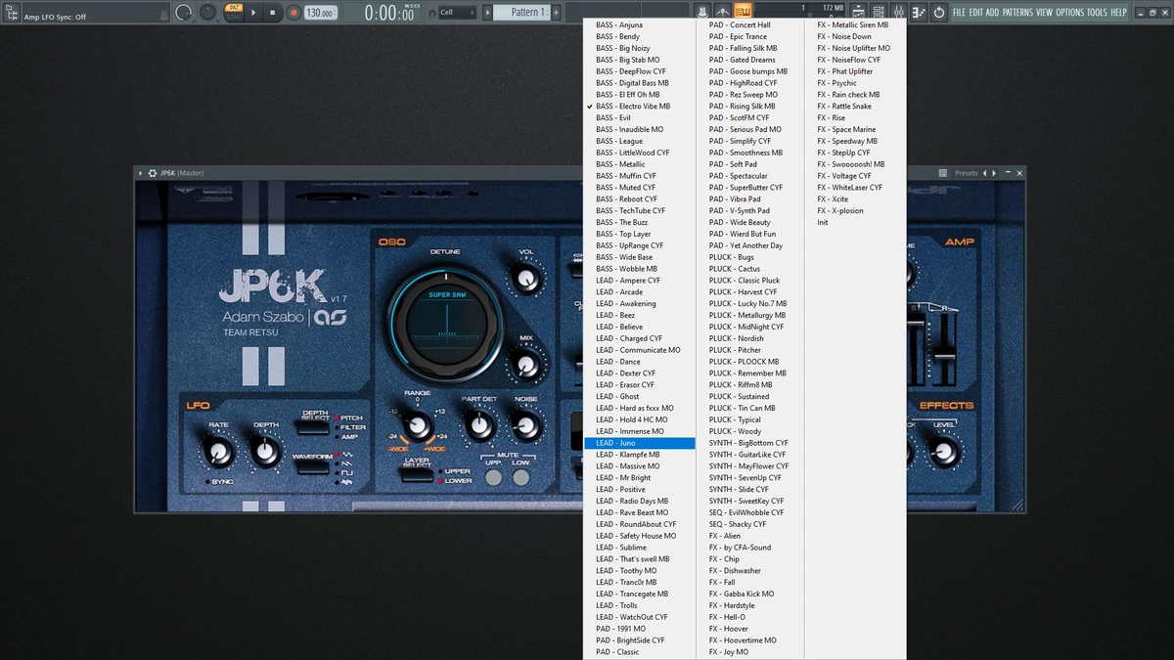1174x660 pixels.
Task: Click the preset grid icon beside Presets
Action: tap(942, 173)
